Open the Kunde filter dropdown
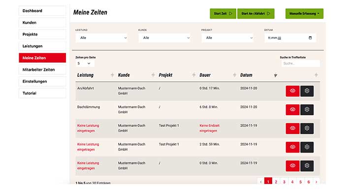Viewport: 347px width, 192px height. (164, 38)
